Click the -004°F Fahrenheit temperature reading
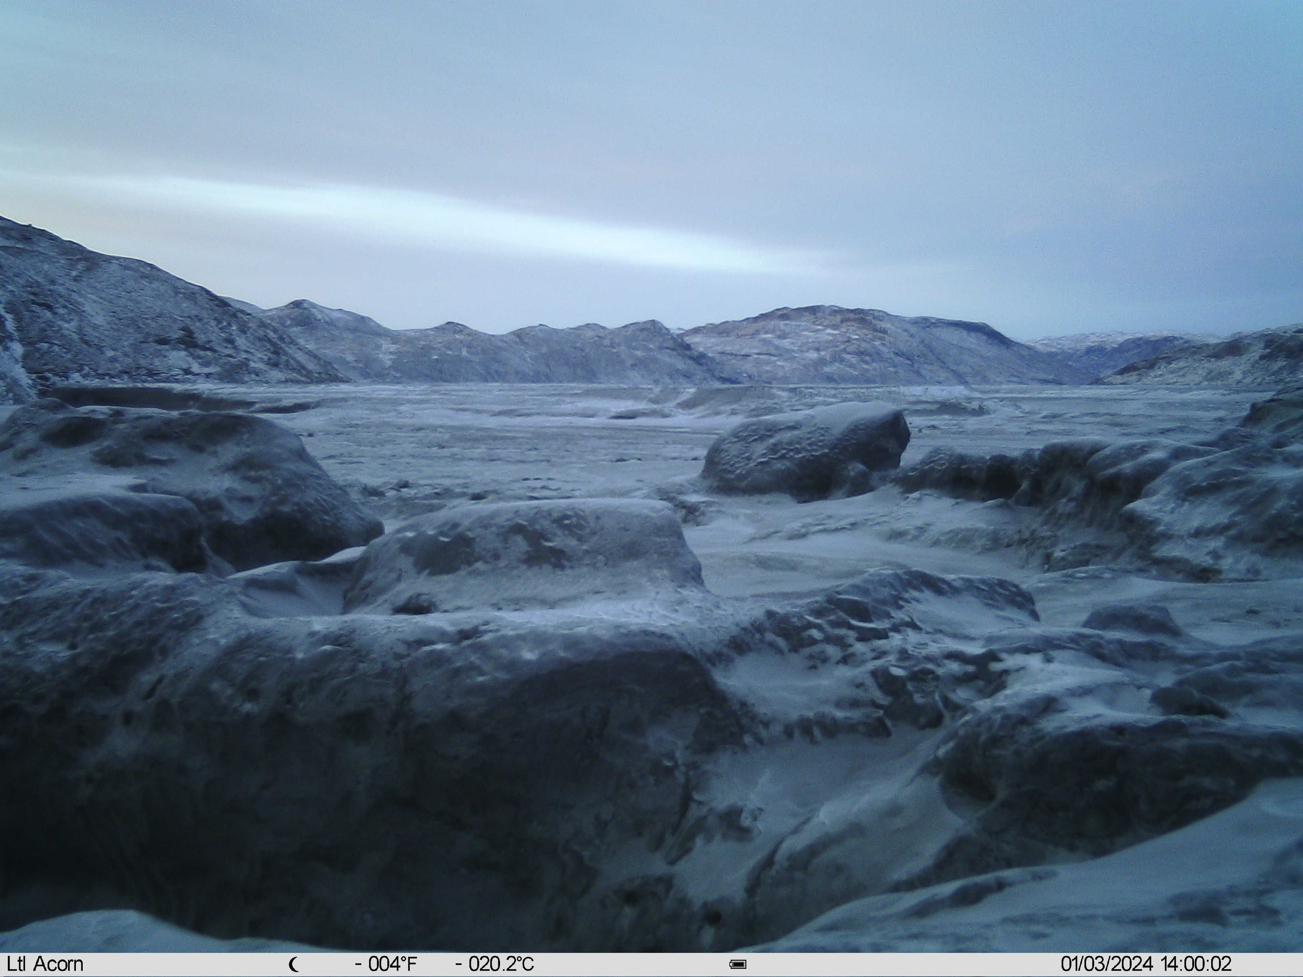 pyautogui.click(x=386, y=964)
